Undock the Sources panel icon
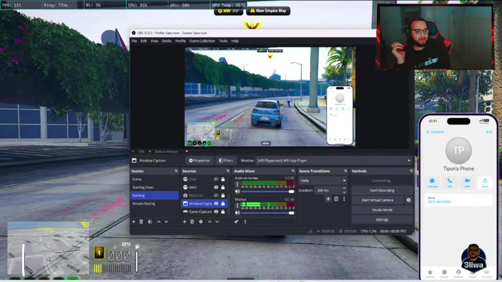 [228, 171]
